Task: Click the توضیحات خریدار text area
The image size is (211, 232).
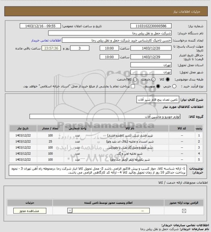Action: (x=98, y=170)
